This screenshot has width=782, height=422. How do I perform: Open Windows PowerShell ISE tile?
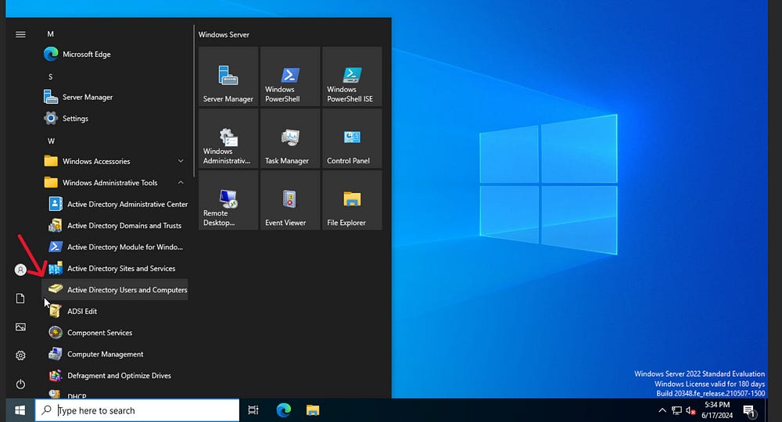[352, 77]
